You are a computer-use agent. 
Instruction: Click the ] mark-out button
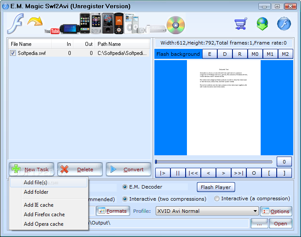(x=284, y=173)
